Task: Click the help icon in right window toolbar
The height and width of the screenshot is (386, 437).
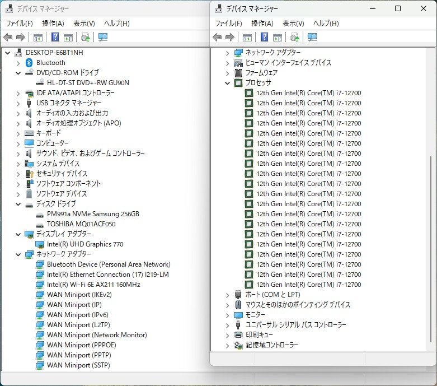Action: pos(265,37)
